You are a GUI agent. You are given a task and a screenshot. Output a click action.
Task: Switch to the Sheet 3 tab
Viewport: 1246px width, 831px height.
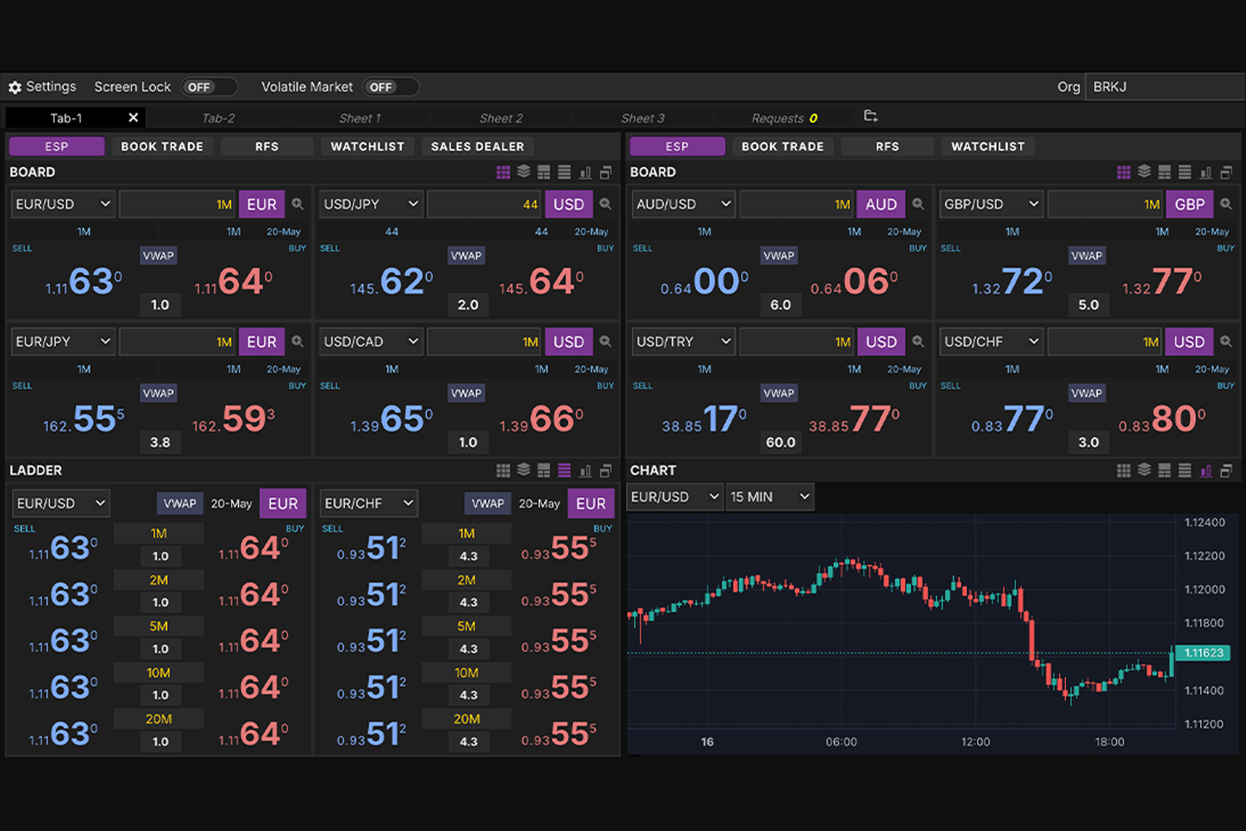click(642, 118)
